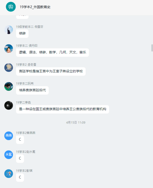Screen dimensions: 153x188
Task: Click the teal class group icon in header
Action: pyautogui.click(x=11, y=7)
